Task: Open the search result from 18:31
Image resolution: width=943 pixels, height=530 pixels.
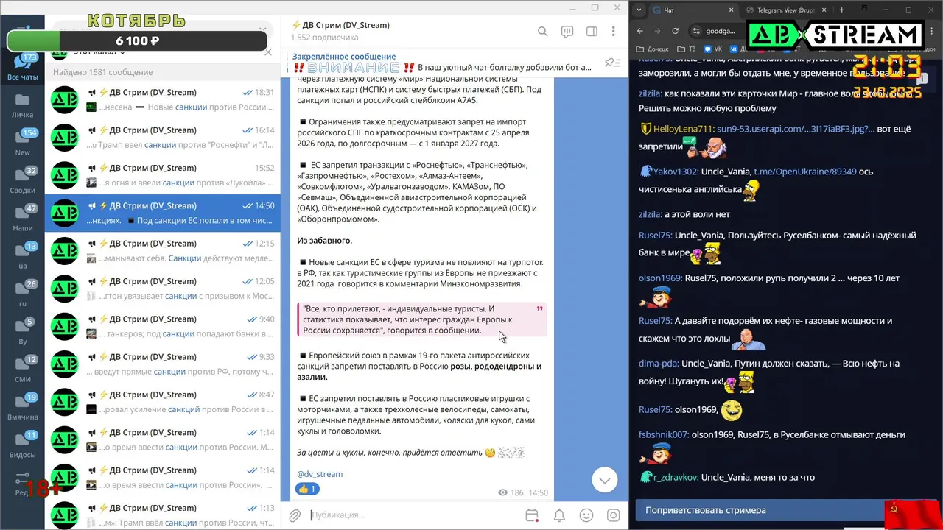Action: pyautogui.click(x=163, y=99)
